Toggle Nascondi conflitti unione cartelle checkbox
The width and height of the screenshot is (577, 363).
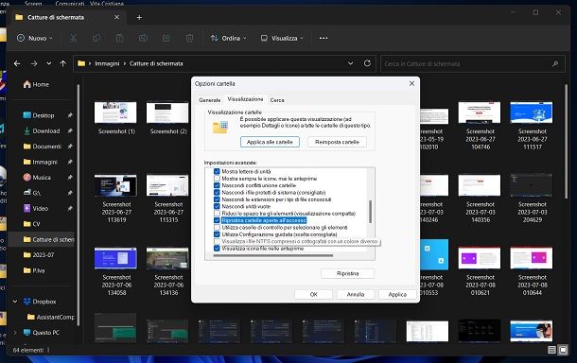tap(217, 185)
